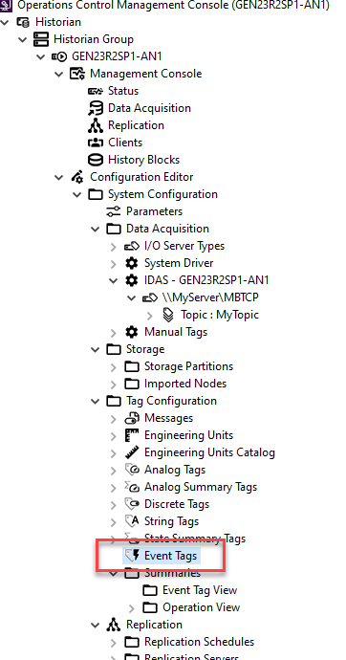This screenshot has height=660, width=346.
Task: Expand the Topic : MyTopic node
Action: click(150, 316)
